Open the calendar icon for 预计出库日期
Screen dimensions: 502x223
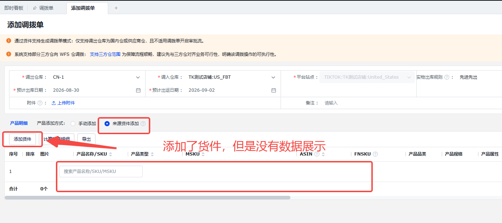138,90
